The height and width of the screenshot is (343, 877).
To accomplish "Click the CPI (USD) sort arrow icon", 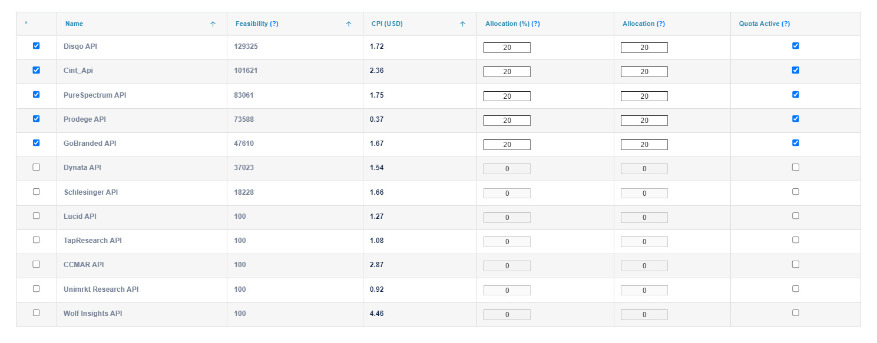I will click(462, 24).
